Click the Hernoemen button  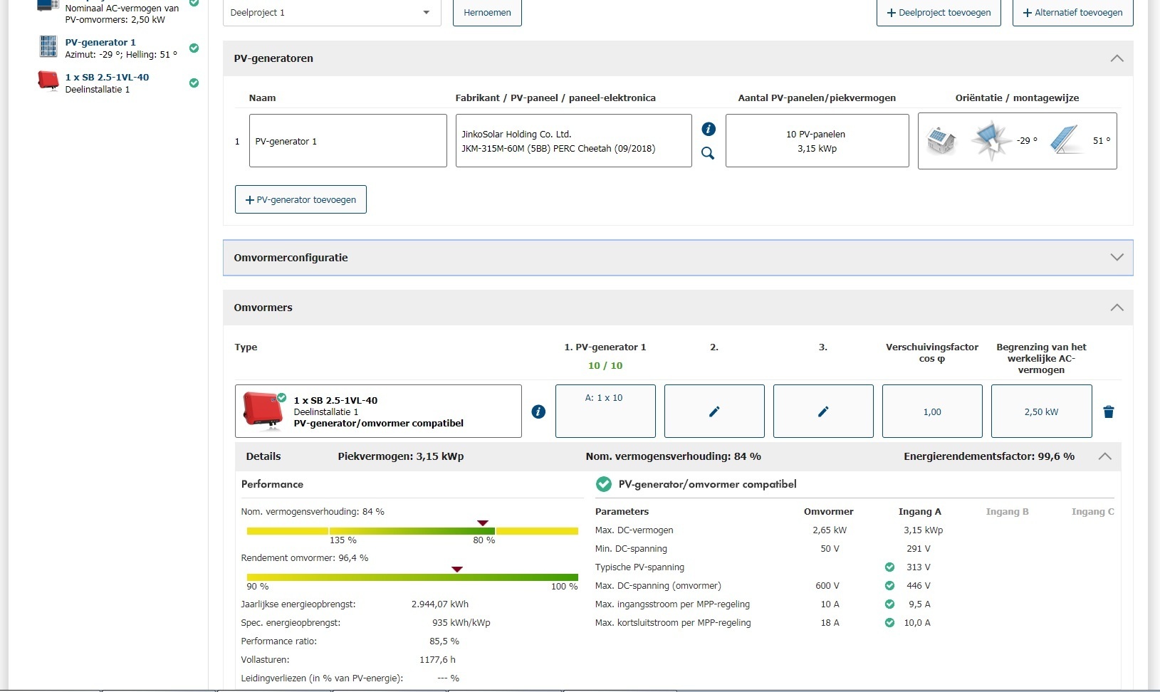pos(487,13)
